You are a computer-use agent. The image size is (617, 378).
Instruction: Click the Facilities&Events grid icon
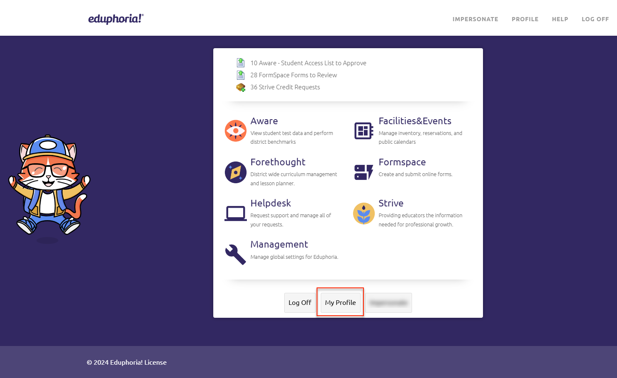pyautogui.click(x=363, y=131)
